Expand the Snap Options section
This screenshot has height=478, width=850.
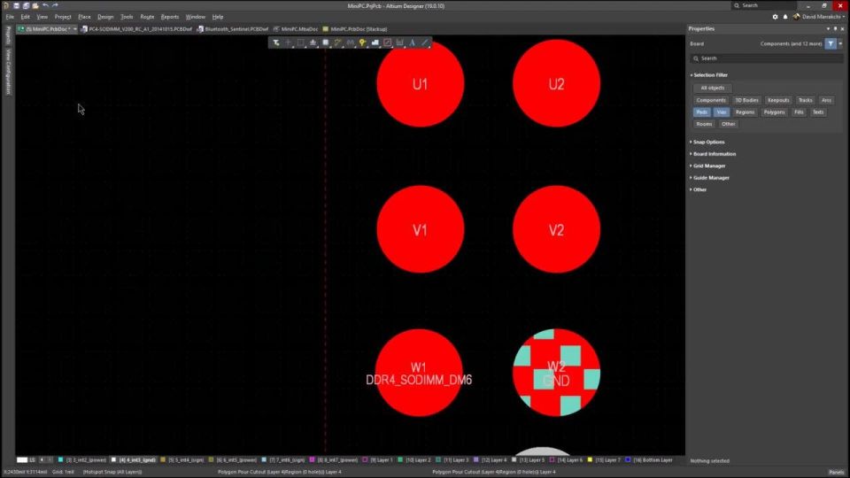pos(708,142)
